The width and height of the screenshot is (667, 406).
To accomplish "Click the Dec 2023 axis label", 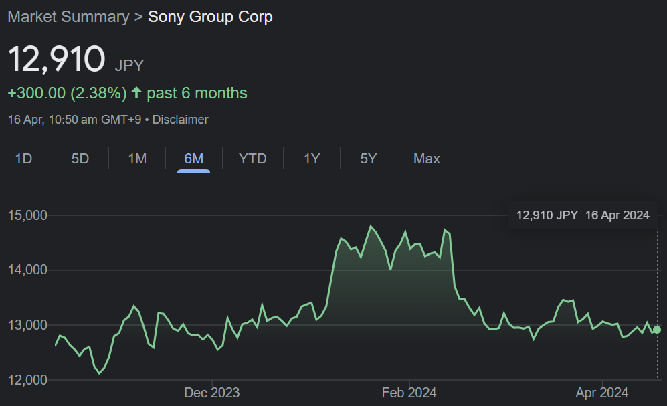I will pos(211,393).
